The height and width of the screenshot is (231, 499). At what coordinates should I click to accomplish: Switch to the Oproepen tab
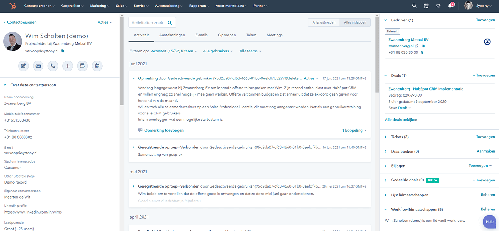click(227, 35)
